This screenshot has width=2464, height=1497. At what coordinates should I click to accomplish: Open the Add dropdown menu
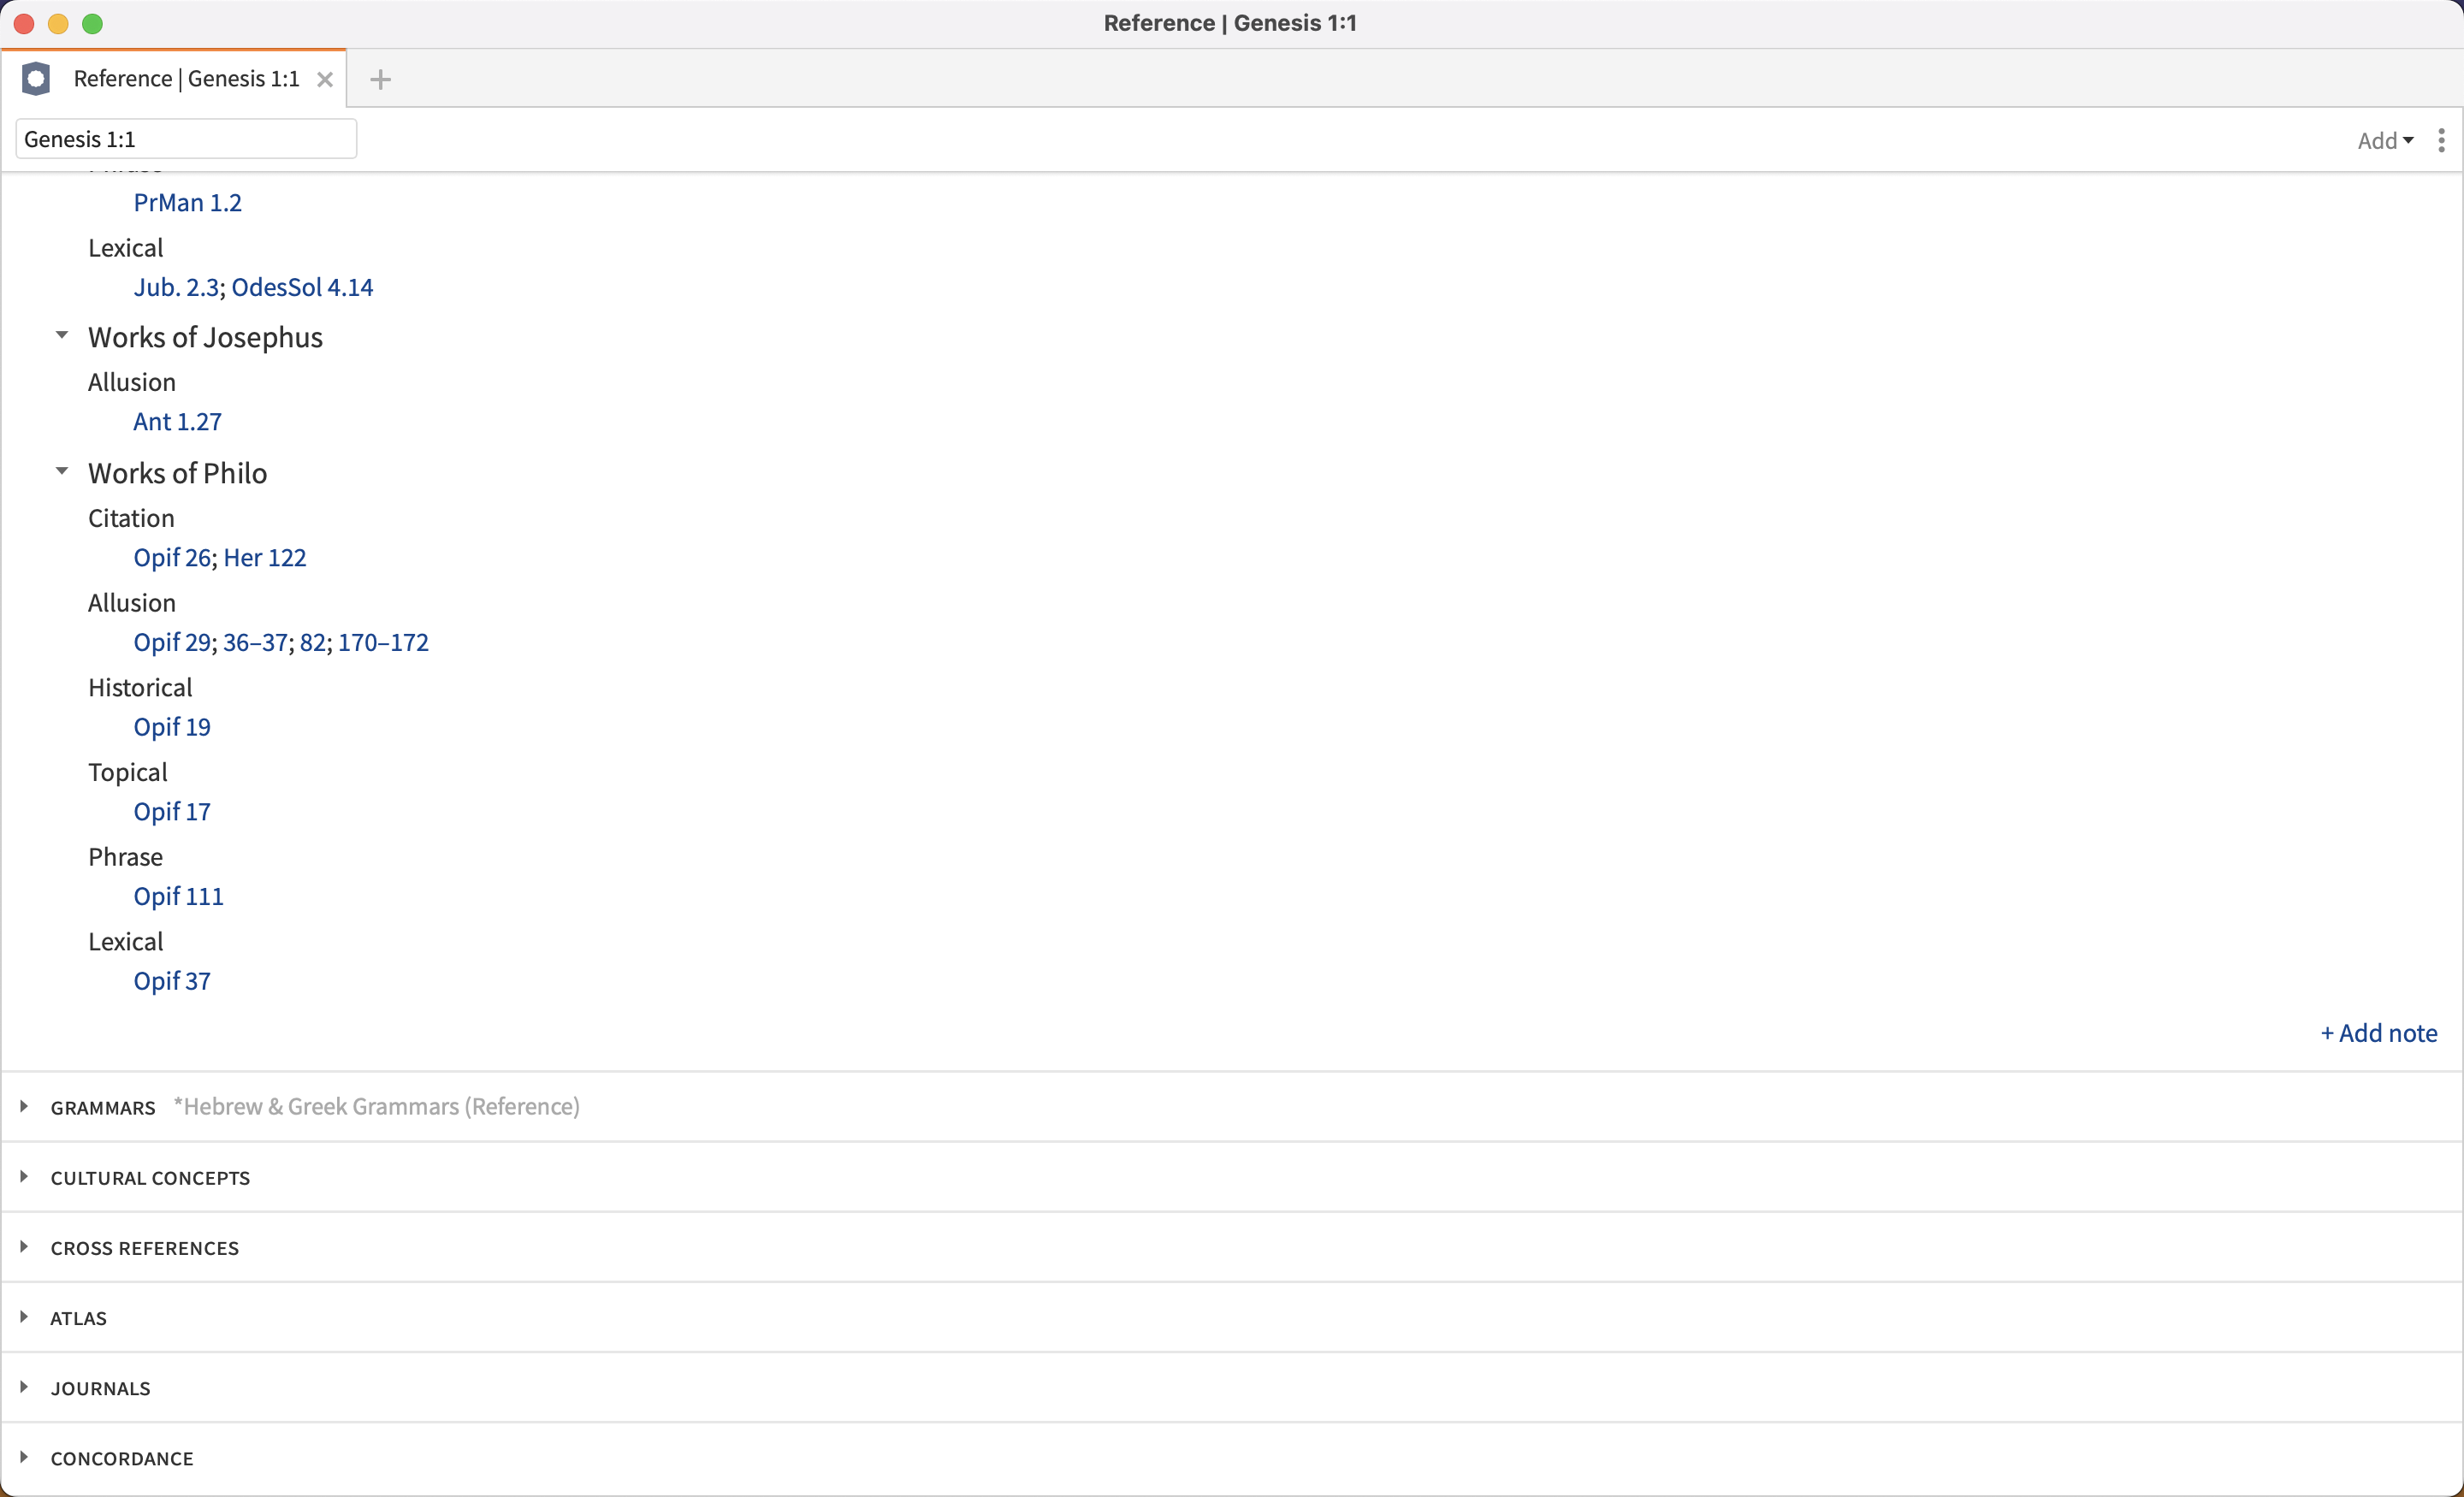(2384, 141)
